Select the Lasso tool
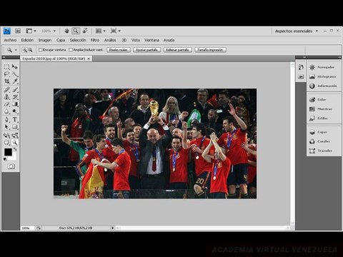 click(6, 74)
